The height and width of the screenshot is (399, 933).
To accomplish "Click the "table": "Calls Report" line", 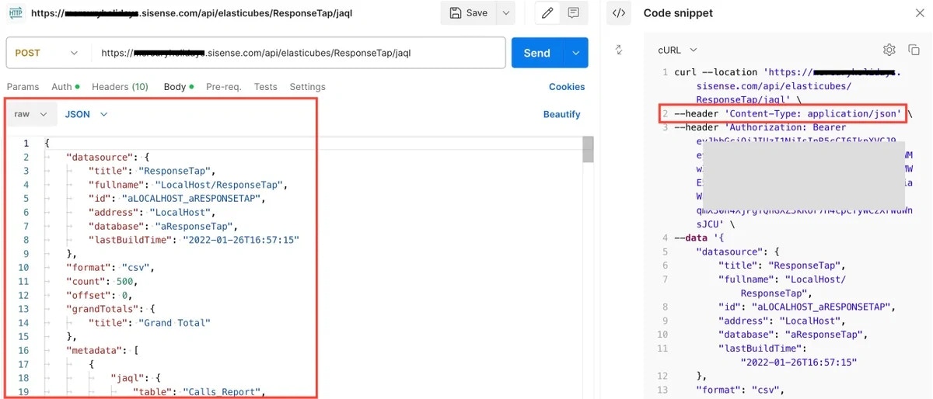I will [199, 391].
